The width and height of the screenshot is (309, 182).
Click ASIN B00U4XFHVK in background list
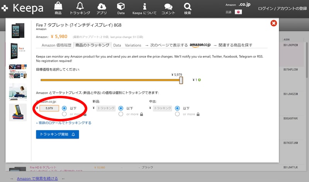click(291, 119)
